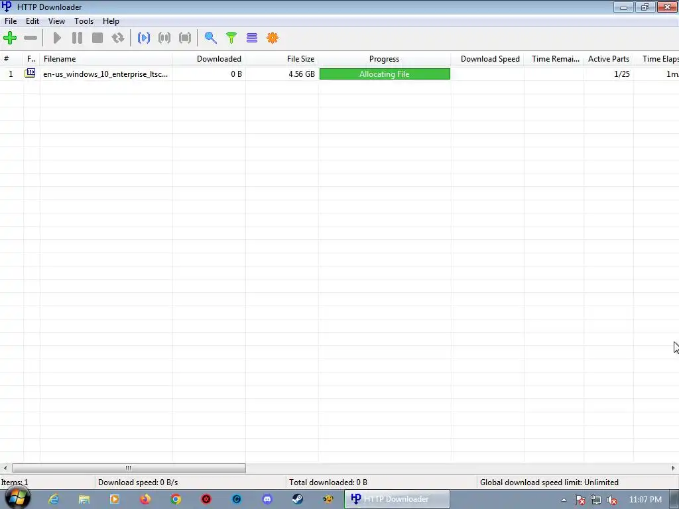
Task: Sort by the F.. file type column header
Action: tap(32, 59)
